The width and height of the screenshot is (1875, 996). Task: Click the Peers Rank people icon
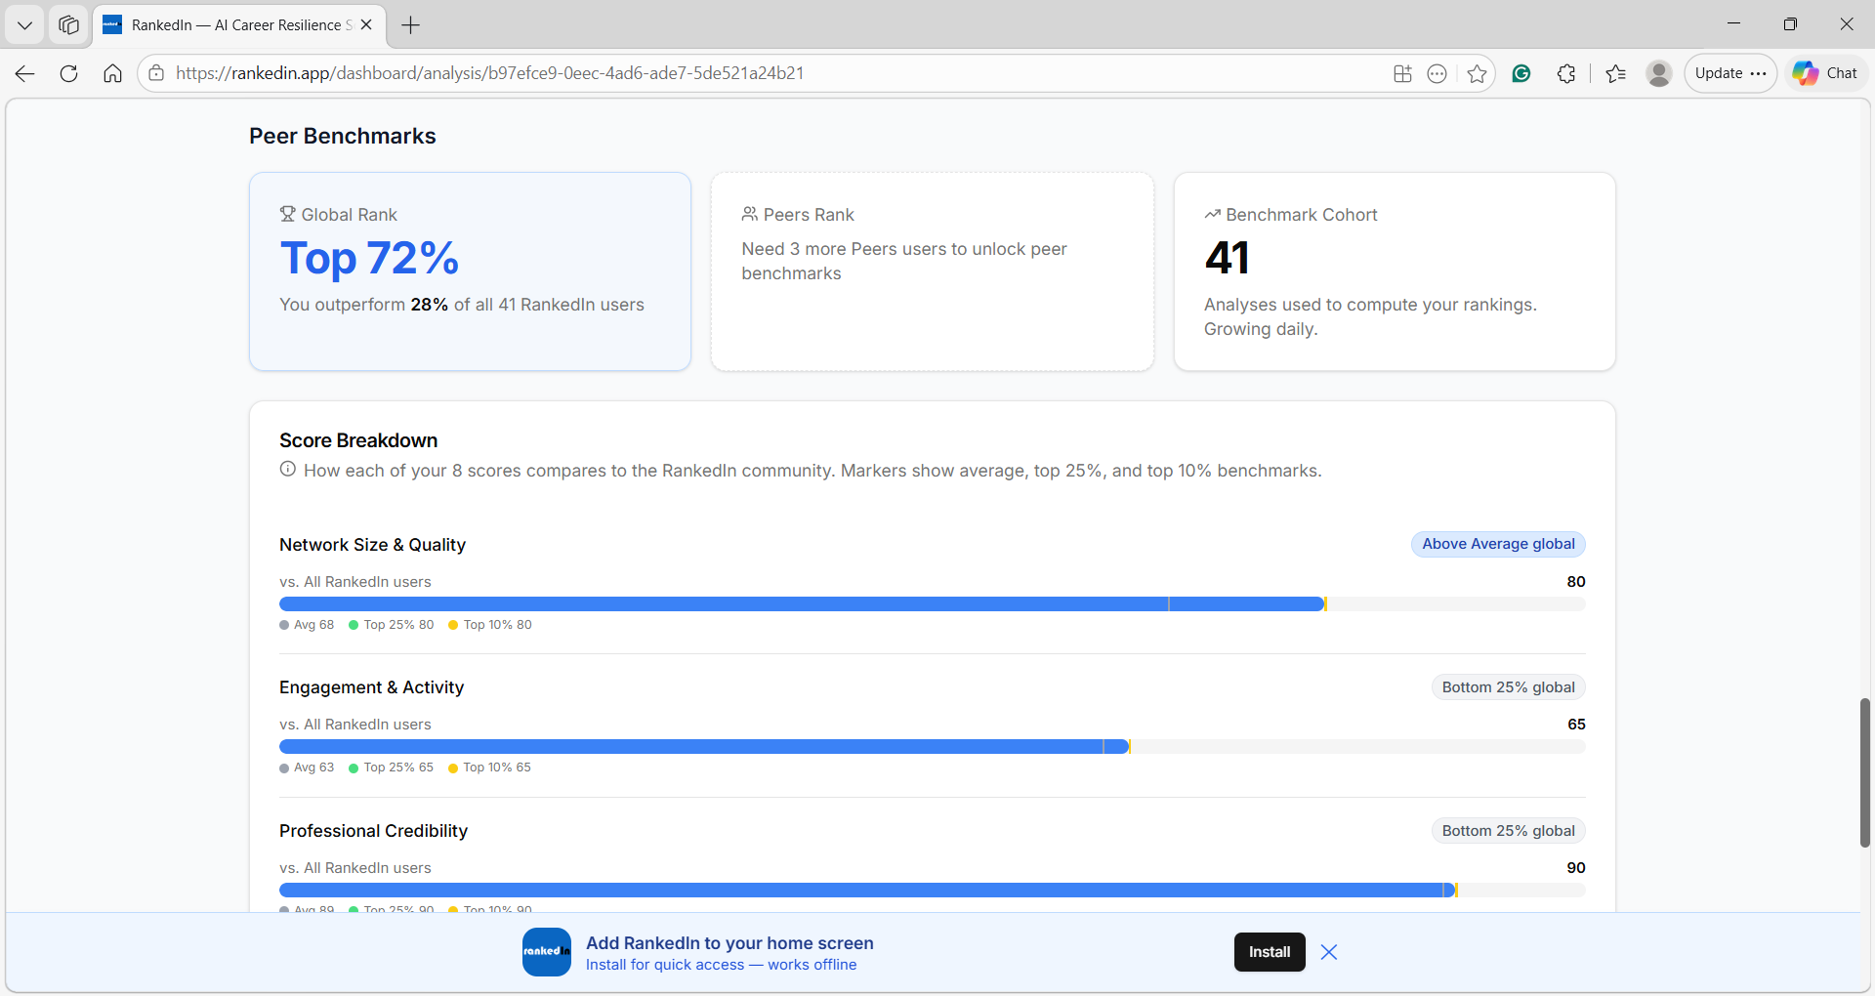click(x=749, y=214)
